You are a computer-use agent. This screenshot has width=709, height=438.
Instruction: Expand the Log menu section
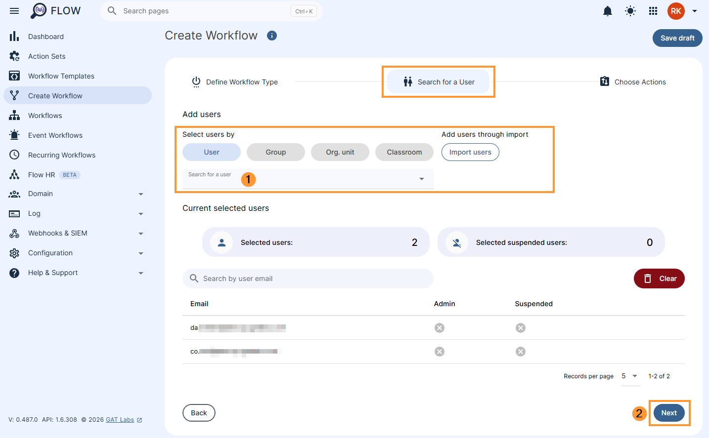(141, 214)
